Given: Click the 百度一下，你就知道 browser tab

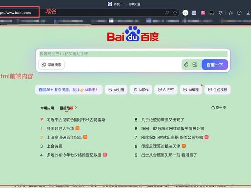Looking at the screenshot, I should 124,4.
